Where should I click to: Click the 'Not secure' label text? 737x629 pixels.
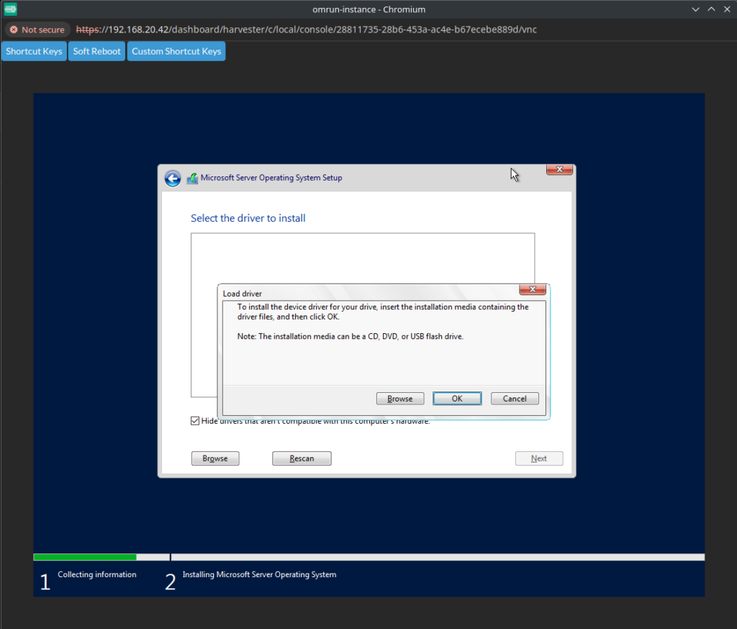tap(42, 30)
